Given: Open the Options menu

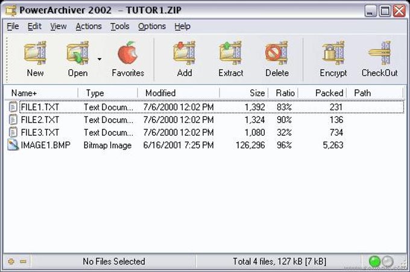Looking at the screenshot, I should click(x=152, y=27).
